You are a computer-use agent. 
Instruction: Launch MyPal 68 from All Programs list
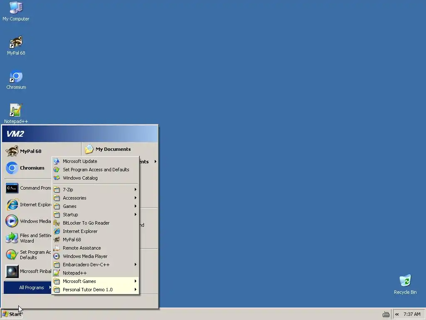pos(95,240)
